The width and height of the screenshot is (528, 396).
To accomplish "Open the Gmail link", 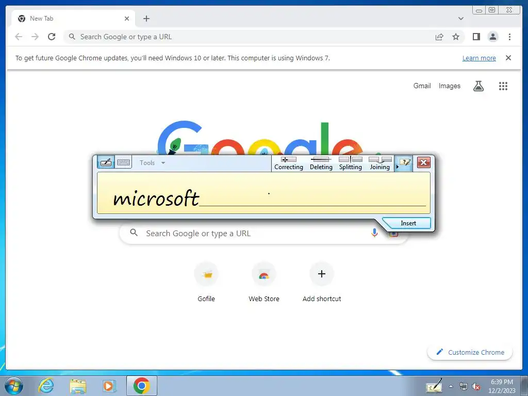I will pos(422,86).
